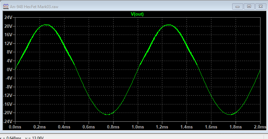
Task: Click the 2.0ms horizontal axis label
Action: click(260, 127)
